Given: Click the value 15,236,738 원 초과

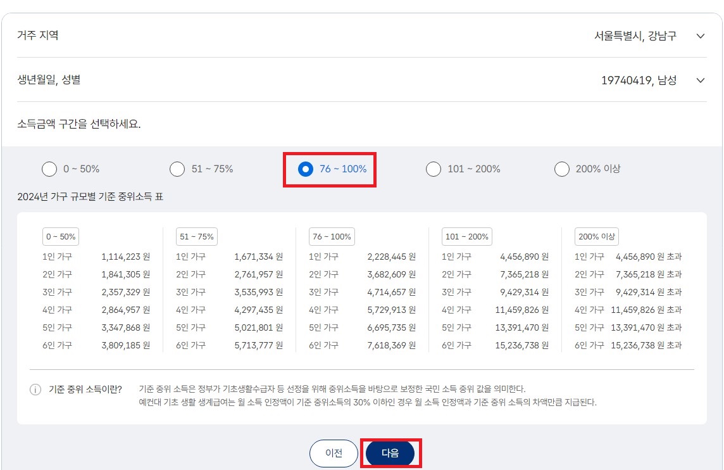Looking at the screenshot, I should click(x=646, y=345).
